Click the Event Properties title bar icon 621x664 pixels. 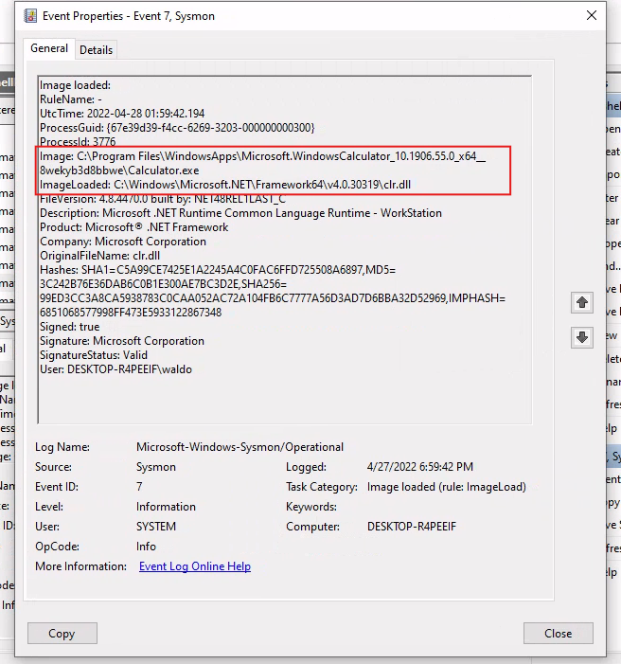point(30,16)
